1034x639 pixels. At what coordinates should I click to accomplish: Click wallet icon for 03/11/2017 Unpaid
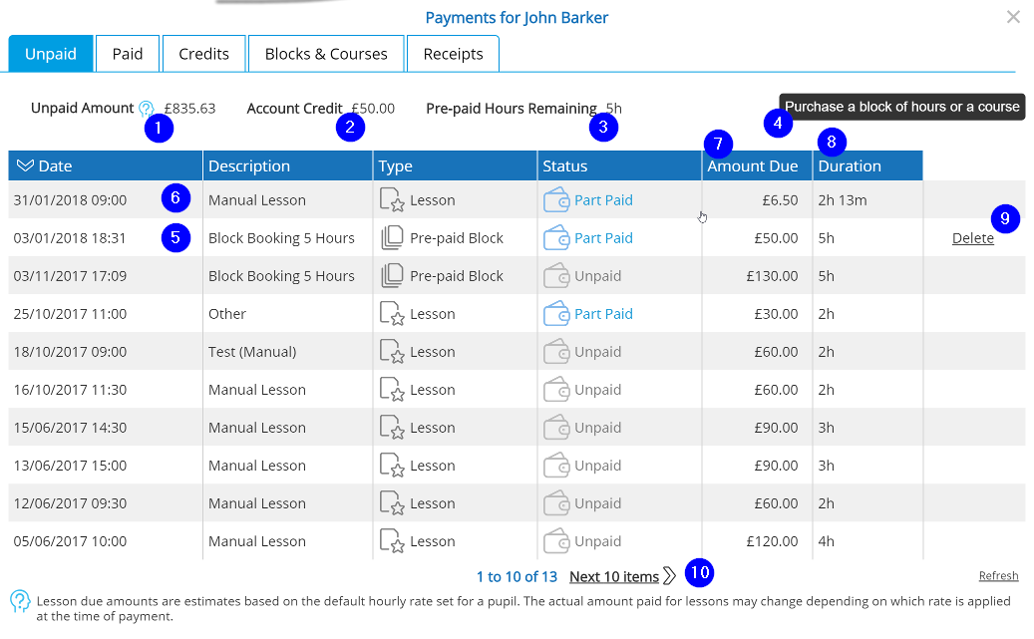click(556, 276)
